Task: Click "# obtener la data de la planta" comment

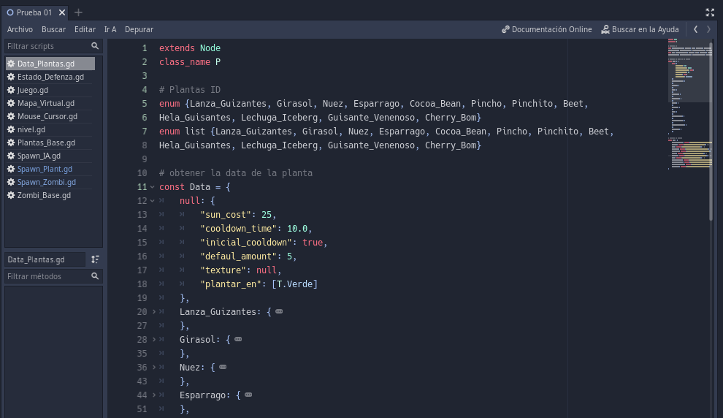Action: click(236, 173)
